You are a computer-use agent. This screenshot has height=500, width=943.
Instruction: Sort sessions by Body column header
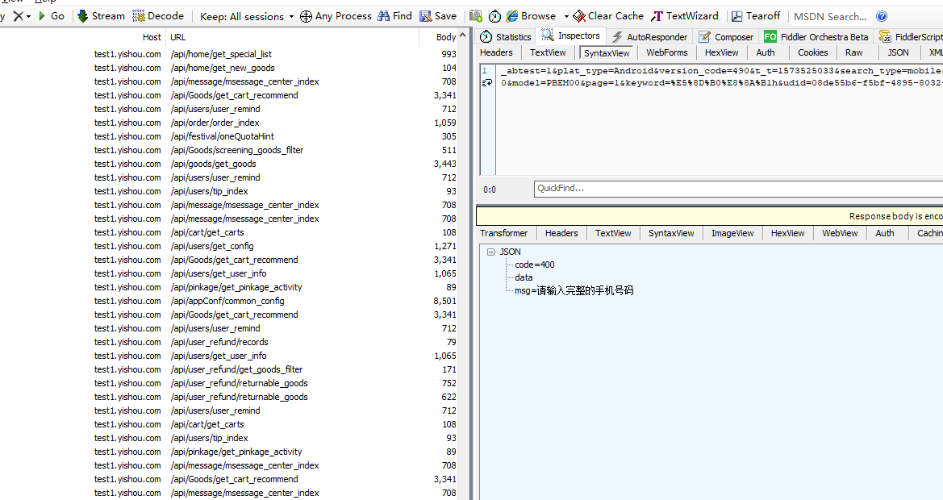(445, 37)
